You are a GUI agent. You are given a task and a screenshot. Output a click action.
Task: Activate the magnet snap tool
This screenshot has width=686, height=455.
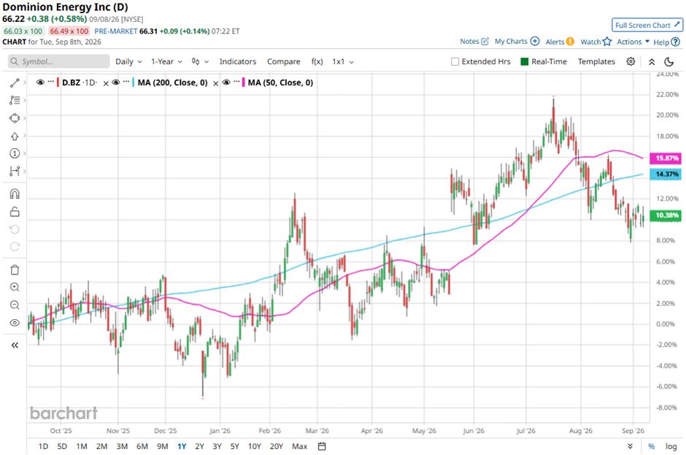click(15, 194)
